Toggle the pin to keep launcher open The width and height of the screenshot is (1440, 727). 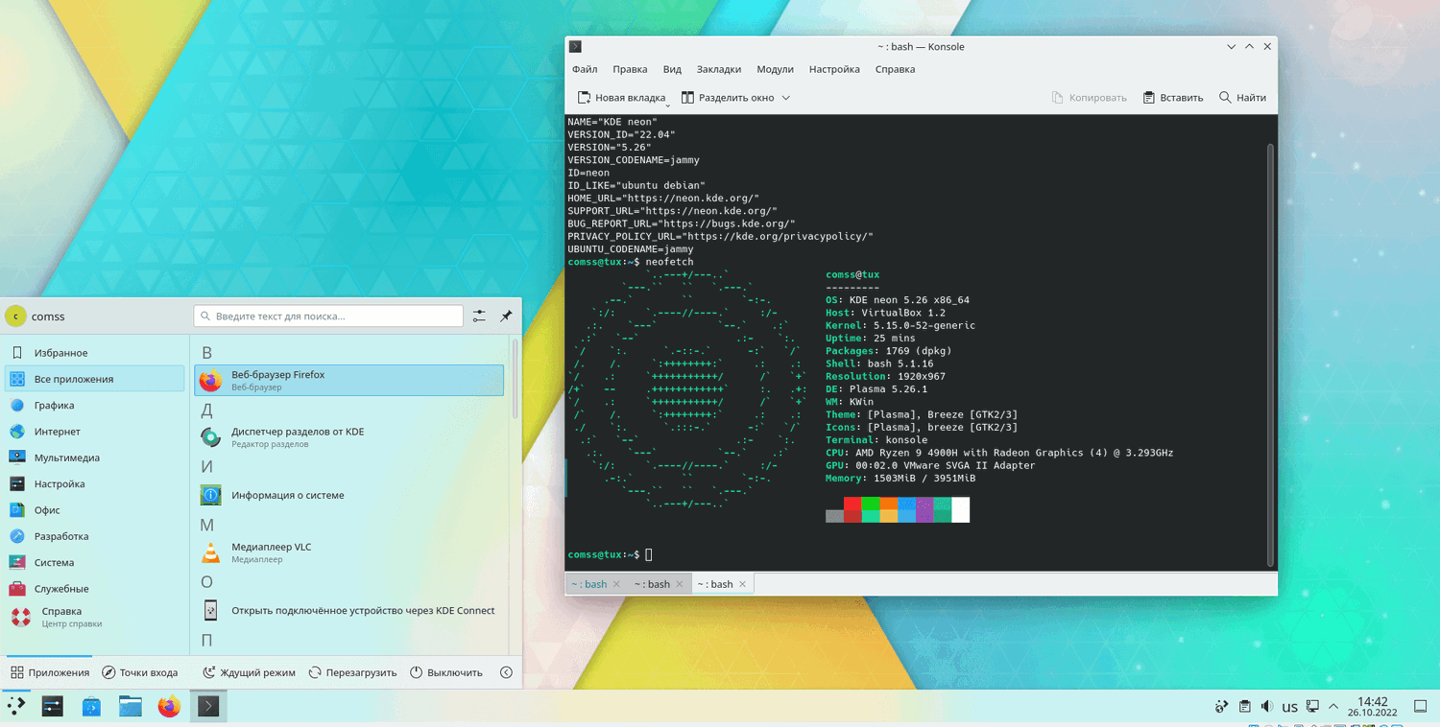pos(506,316)
